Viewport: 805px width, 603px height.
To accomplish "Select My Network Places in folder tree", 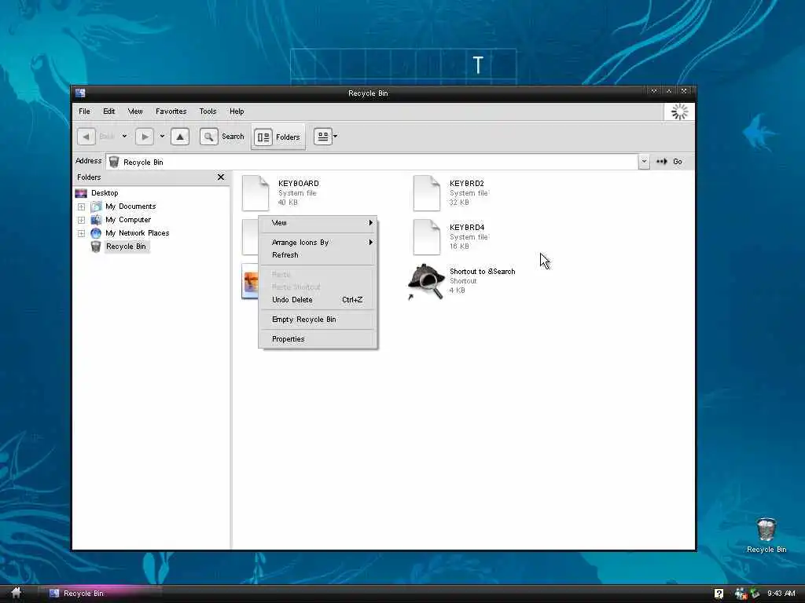I will tap(137, 232).
